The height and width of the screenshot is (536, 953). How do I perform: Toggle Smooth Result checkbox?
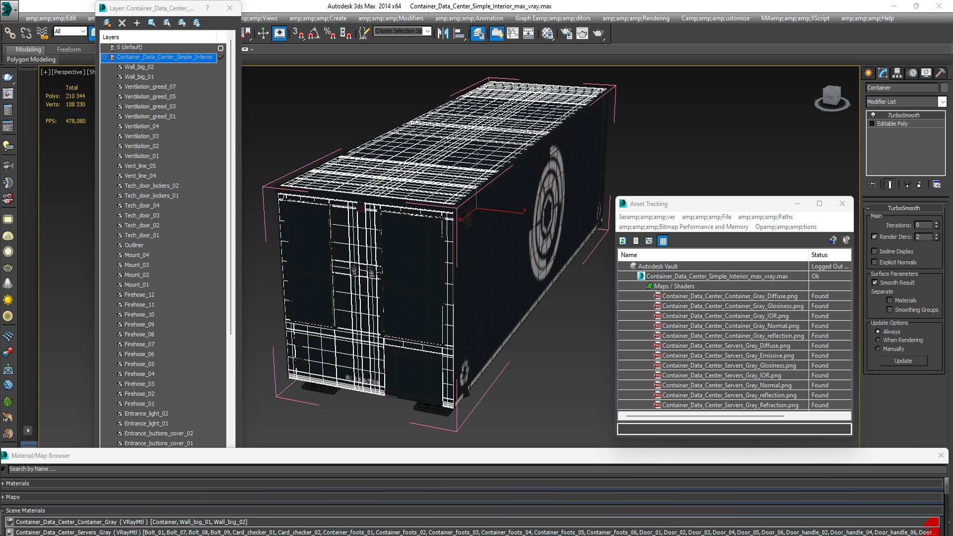tap(875, 282)
